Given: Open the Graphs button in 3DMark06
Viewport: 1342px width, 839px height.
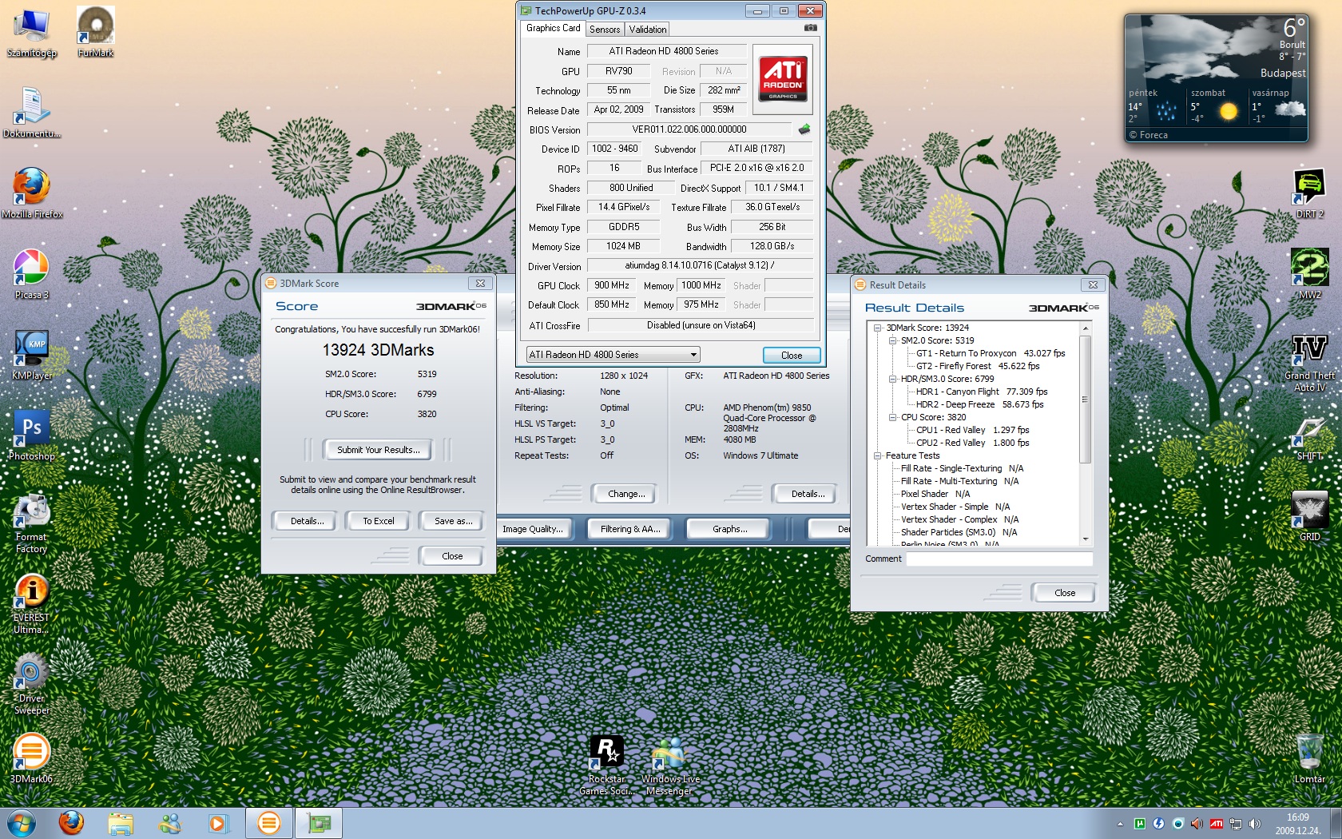Looking at the screenshot, I should tap(729, 529).
